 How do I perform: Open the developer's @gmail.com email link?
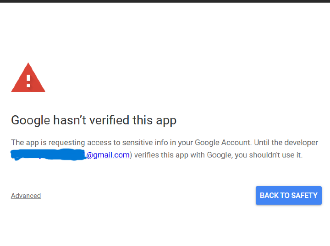point(108,155)
